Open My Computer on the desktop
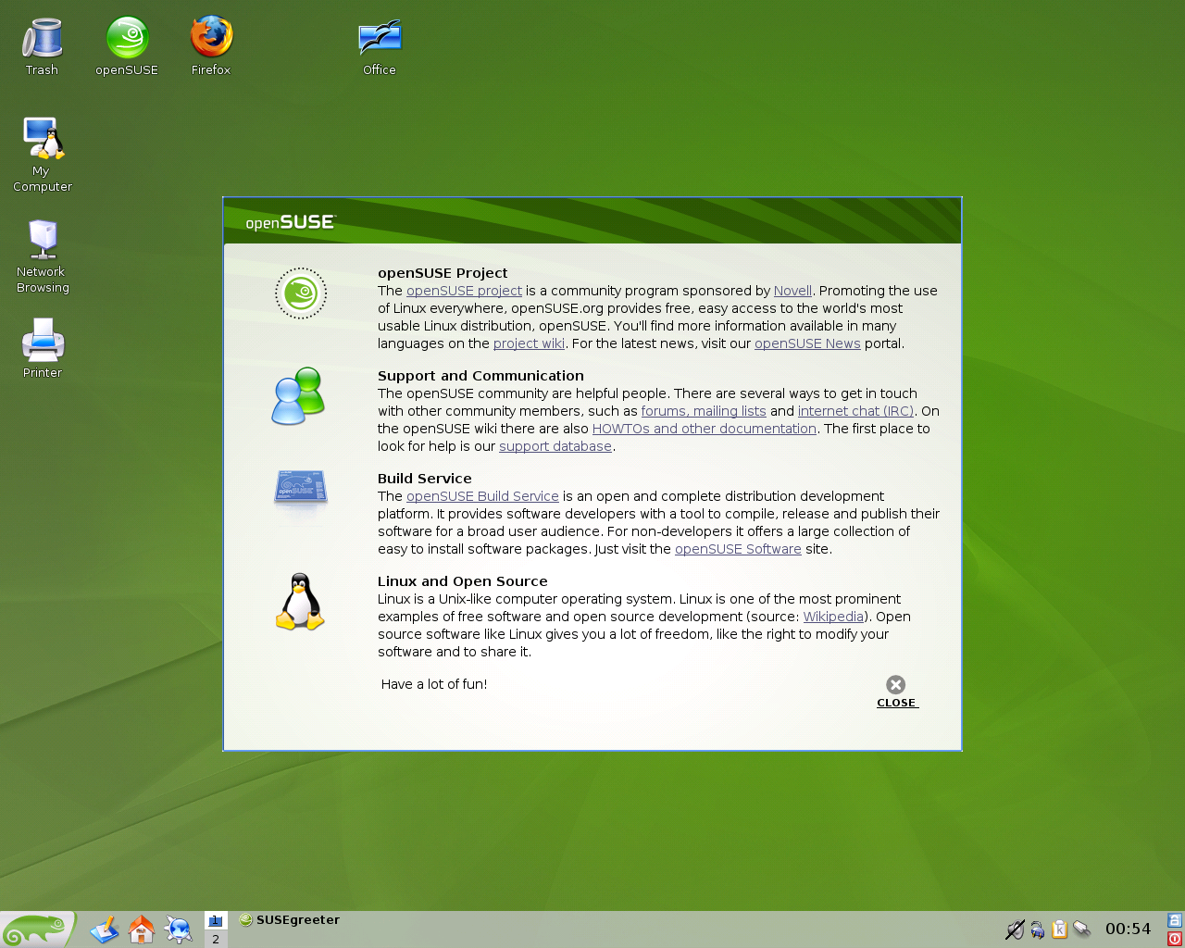The height and width of the screenshot is (948, 1185). click(x=43, y=155)
